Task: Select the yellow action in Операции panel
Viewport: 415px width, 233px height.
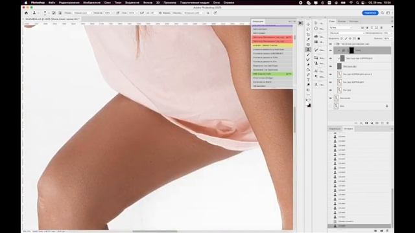Action: [x=272, y=45]
